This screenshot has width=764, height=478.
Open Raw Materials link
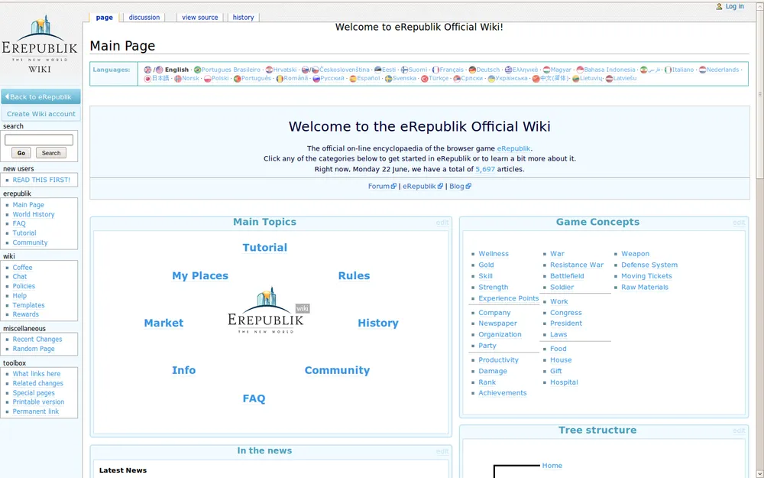pos(645,287)
